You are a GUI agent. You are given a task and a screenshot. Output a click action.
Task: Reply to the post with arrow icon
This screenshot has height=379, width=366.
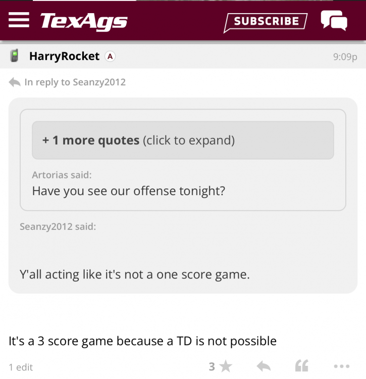pyautogui.click(x=264, y=366)
